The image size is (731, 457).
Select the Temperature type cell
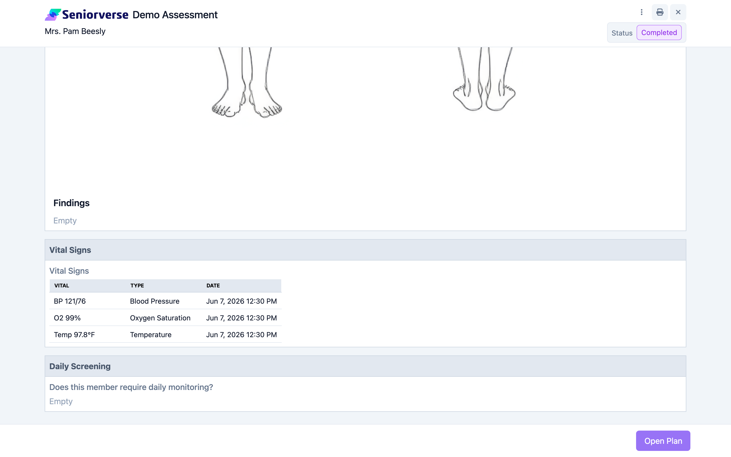point(151,335)
